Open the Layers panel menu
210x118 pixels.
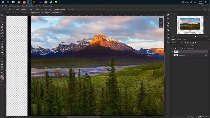(x=208, y=39)
